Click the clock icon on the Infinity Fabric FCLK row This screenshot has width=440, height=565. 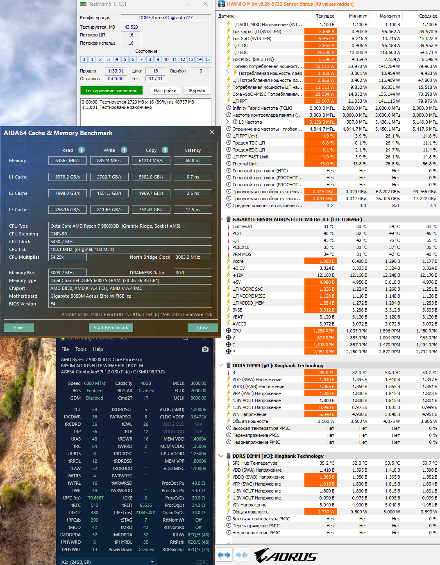tap(229, 108)
